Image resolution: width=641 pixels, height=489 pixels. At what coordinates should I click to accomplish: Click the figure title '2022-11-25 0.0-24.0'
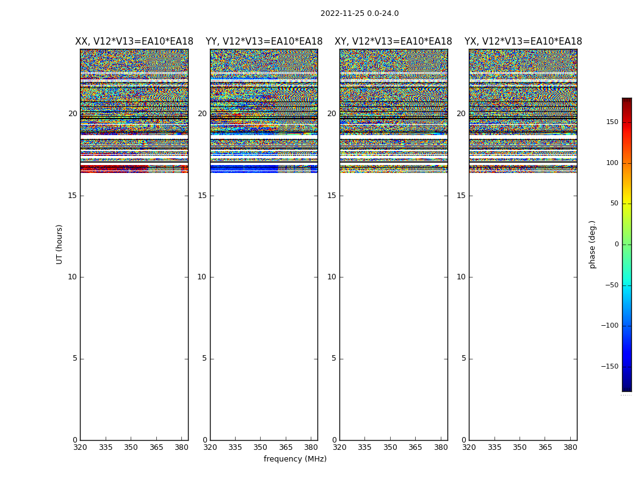coord(360,13)
